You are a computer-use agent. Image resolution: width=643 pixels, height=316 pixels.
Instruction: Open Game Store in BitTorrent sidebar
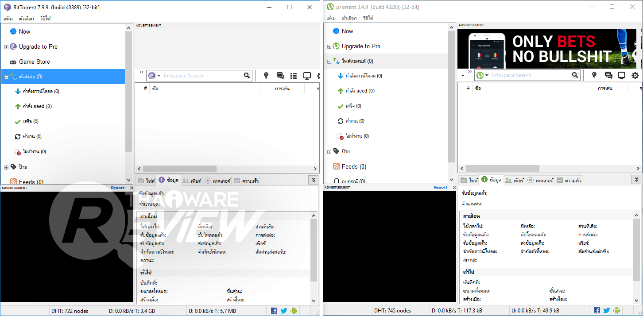click(x=35, y=62)
